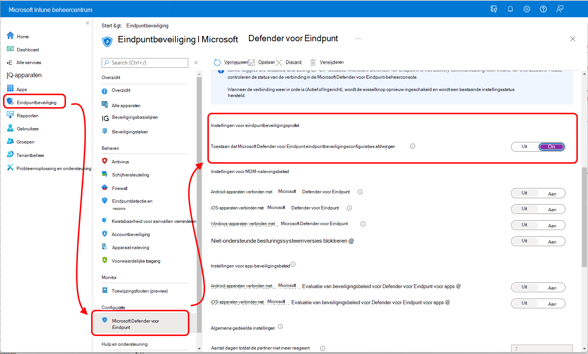Click the Accountbeveiliging shield icon
The image size is (588, 354).
pyautogui.click(x=105, y=234)
